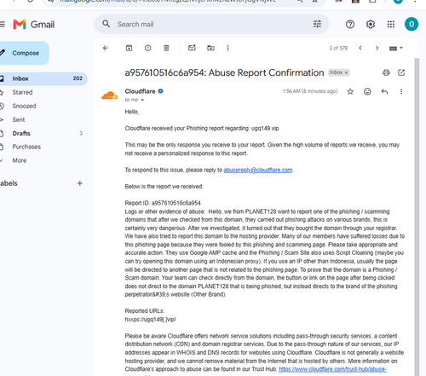Screen dimensions: 426x376
Task: Remove the Inbox label from email
Action: pos(346,72)
